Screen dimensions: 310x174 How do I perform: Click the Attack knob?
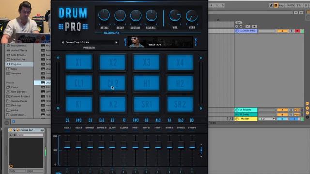tap(104, 15)
